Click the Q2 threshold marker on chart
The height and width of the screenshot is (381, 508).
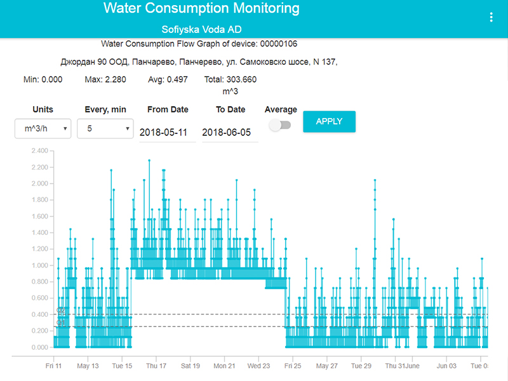(x=60, y=311)
